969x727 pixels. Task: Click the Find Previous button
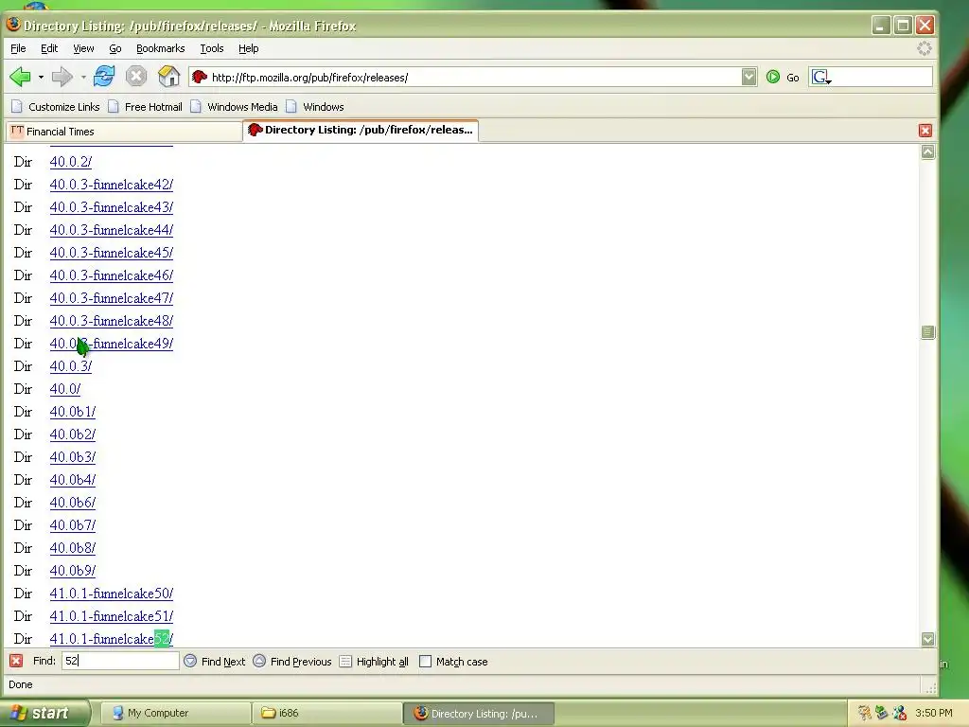(x=292, y=662)
